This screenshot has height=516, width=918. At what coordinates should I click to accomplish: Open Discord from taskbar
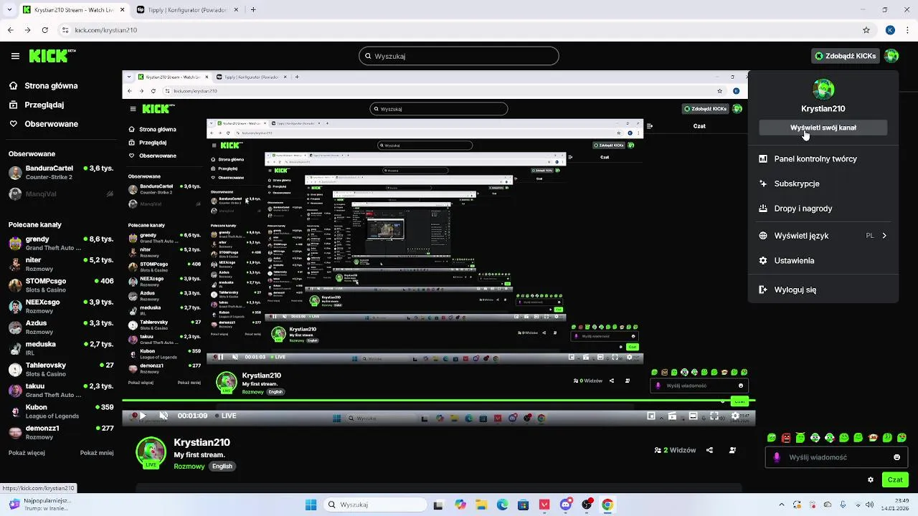566,505
